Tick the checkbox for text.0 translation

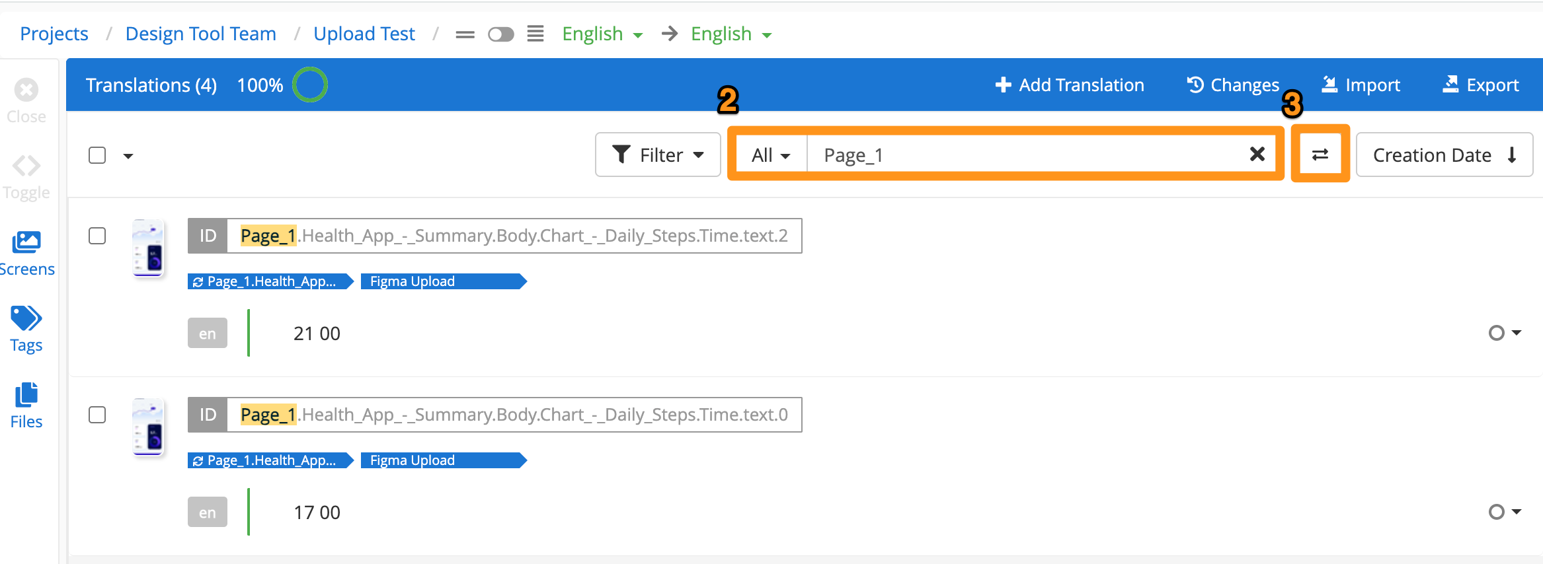[x=97, y=415]
